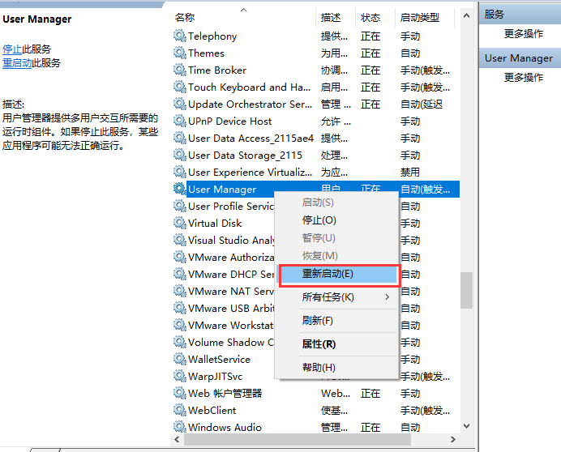Click the Windows Audio gear icon
This screenshot has width=561, height=452.
(180, 428)
